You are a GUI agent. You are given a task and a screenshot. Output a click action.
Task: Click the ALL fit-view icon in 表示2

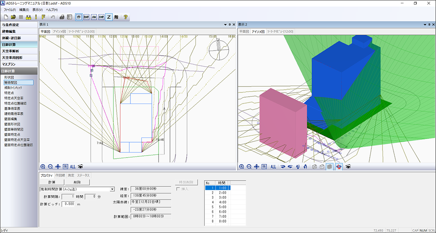coord(273,167)
